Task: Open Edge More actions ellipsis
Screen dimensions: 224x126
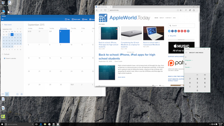Action: tap(198, 10)
